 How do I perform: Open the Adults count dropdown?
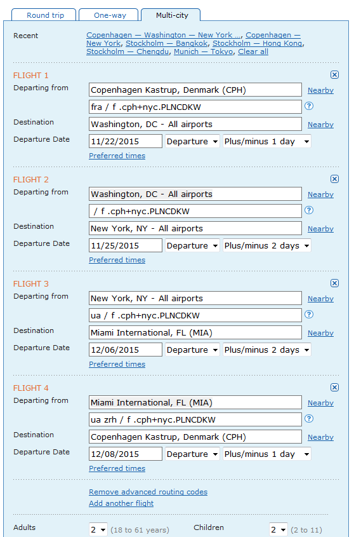click(x=98, y=530)
